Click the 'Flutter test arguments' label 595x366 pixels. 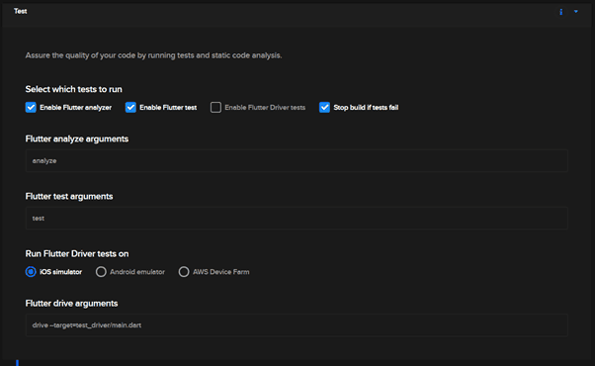(69, 196)
